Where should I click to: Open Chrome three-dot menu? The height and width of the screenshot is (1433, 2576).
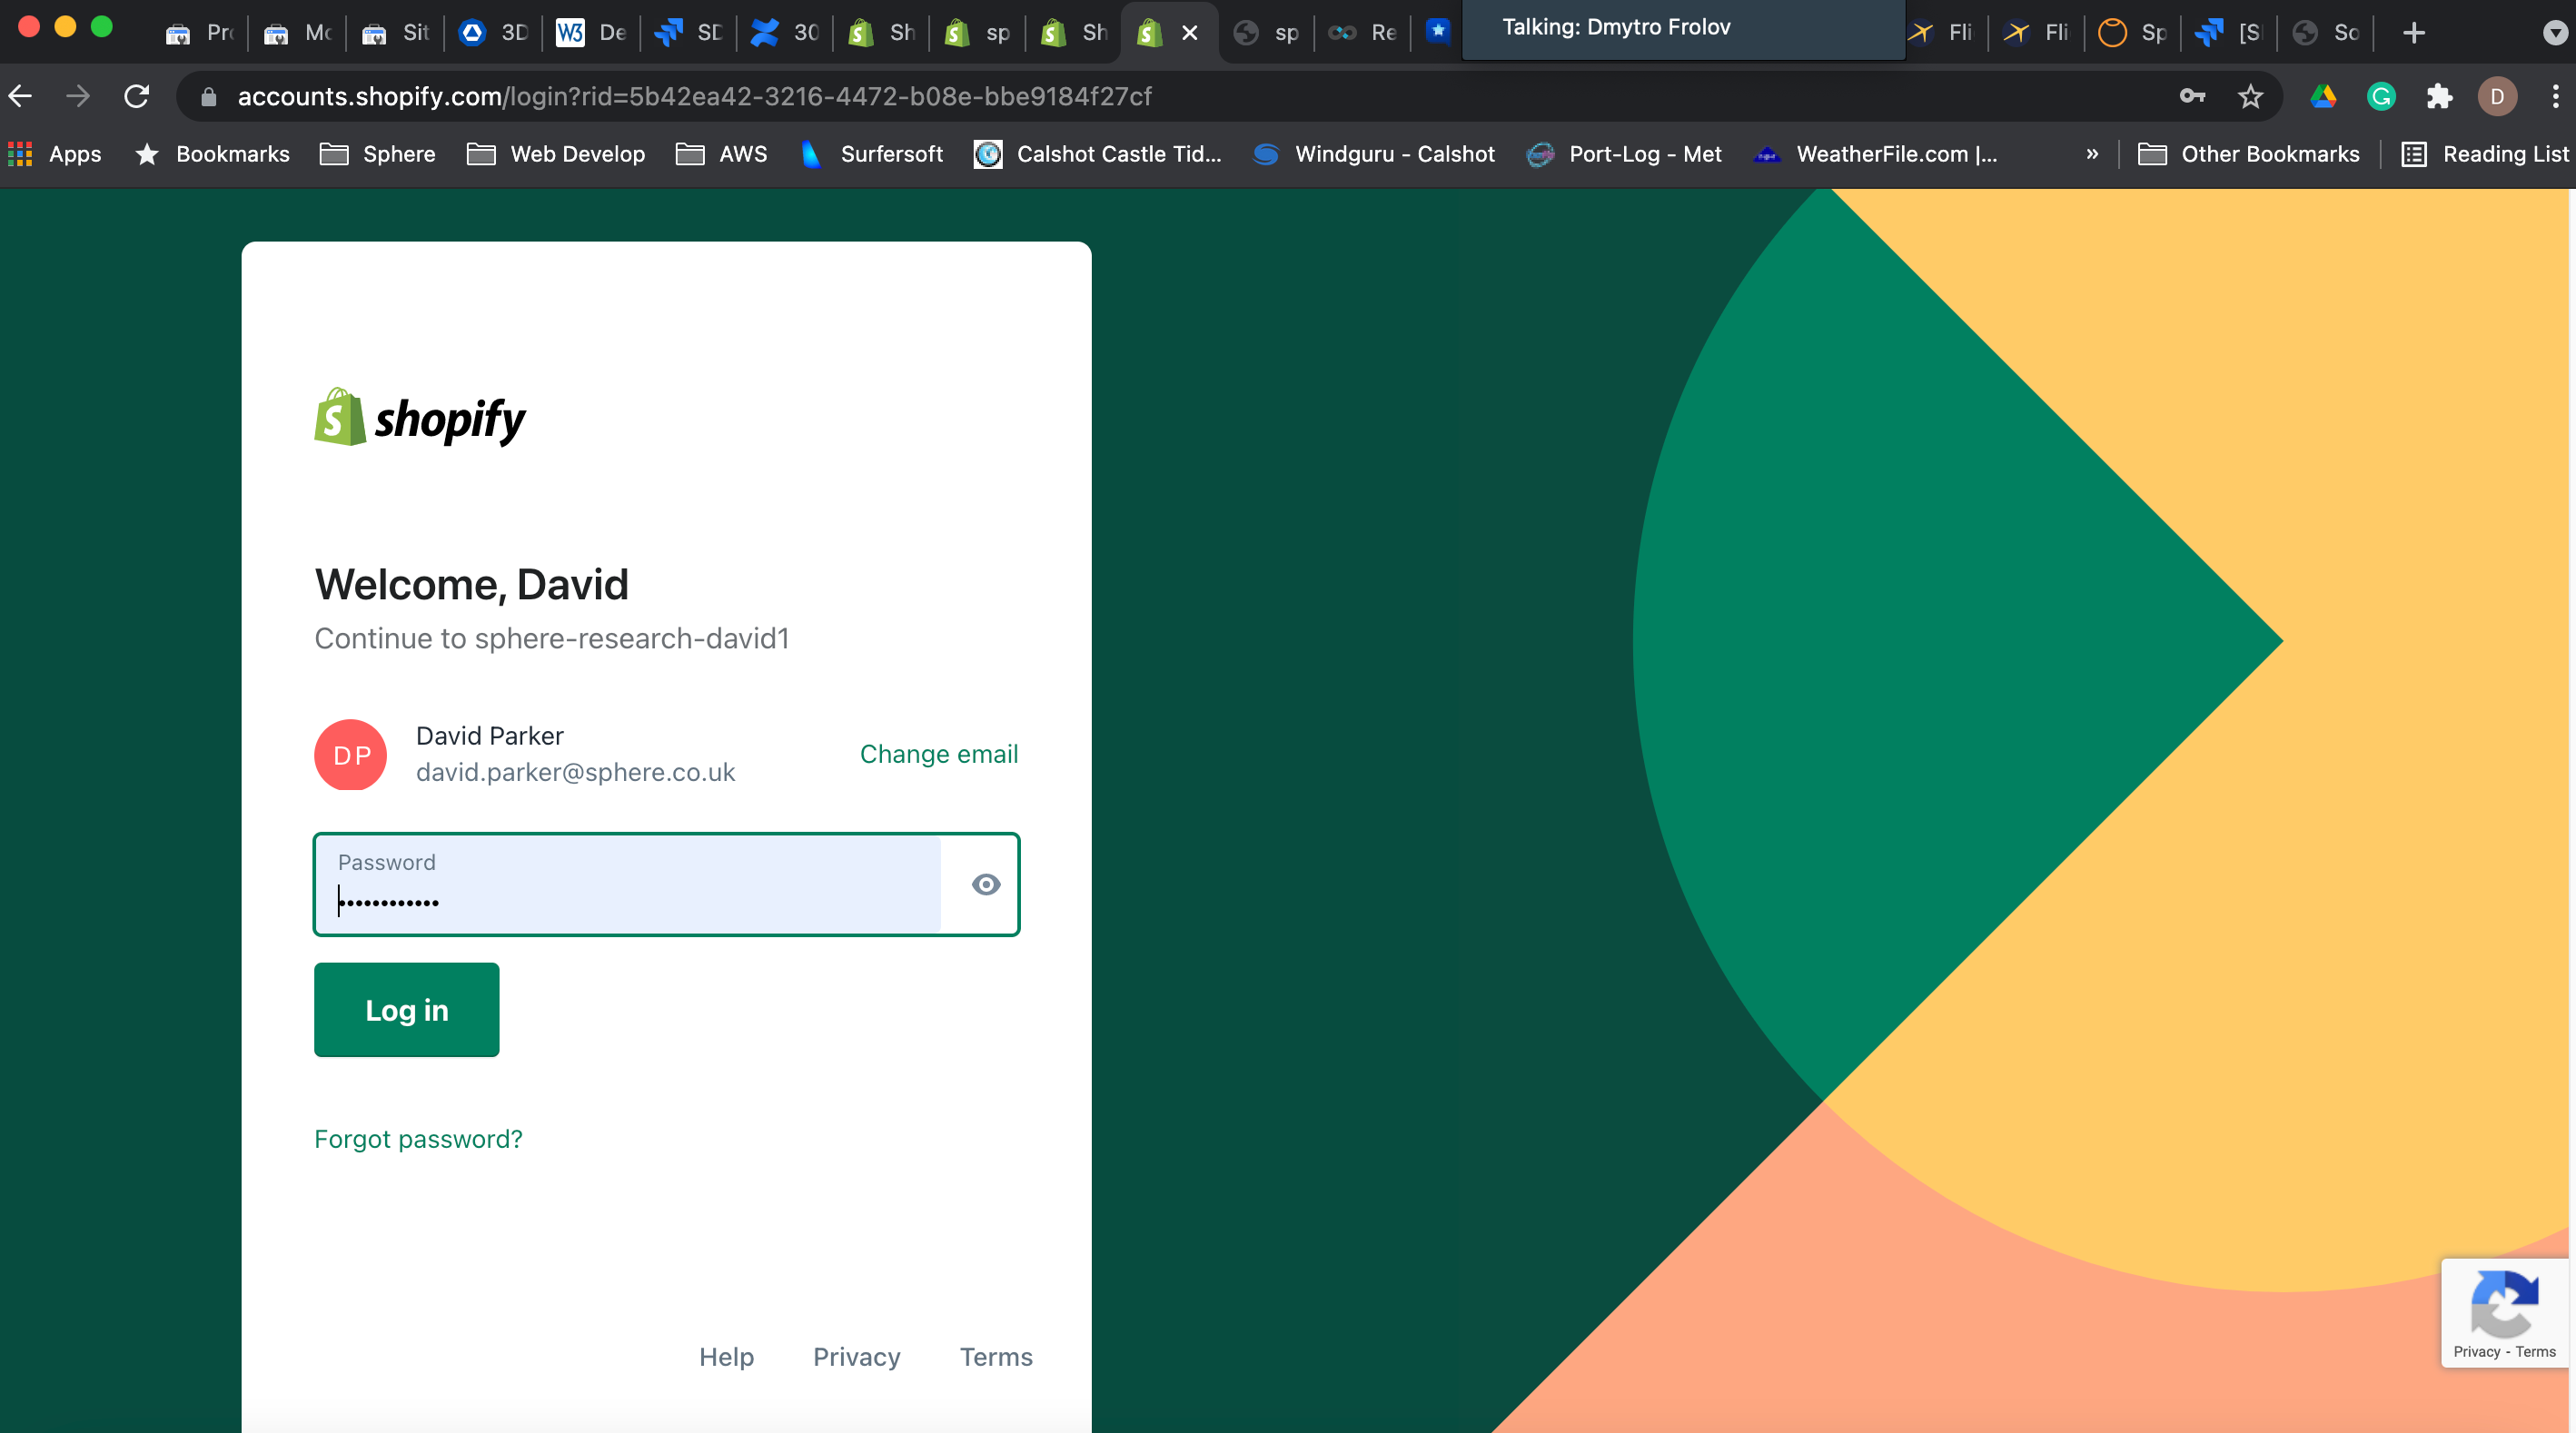2555,96
